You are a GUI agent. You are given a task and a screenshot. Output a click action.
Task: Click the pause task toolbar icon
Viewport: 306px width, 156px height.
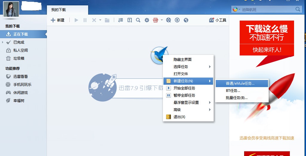pos(85,20)
